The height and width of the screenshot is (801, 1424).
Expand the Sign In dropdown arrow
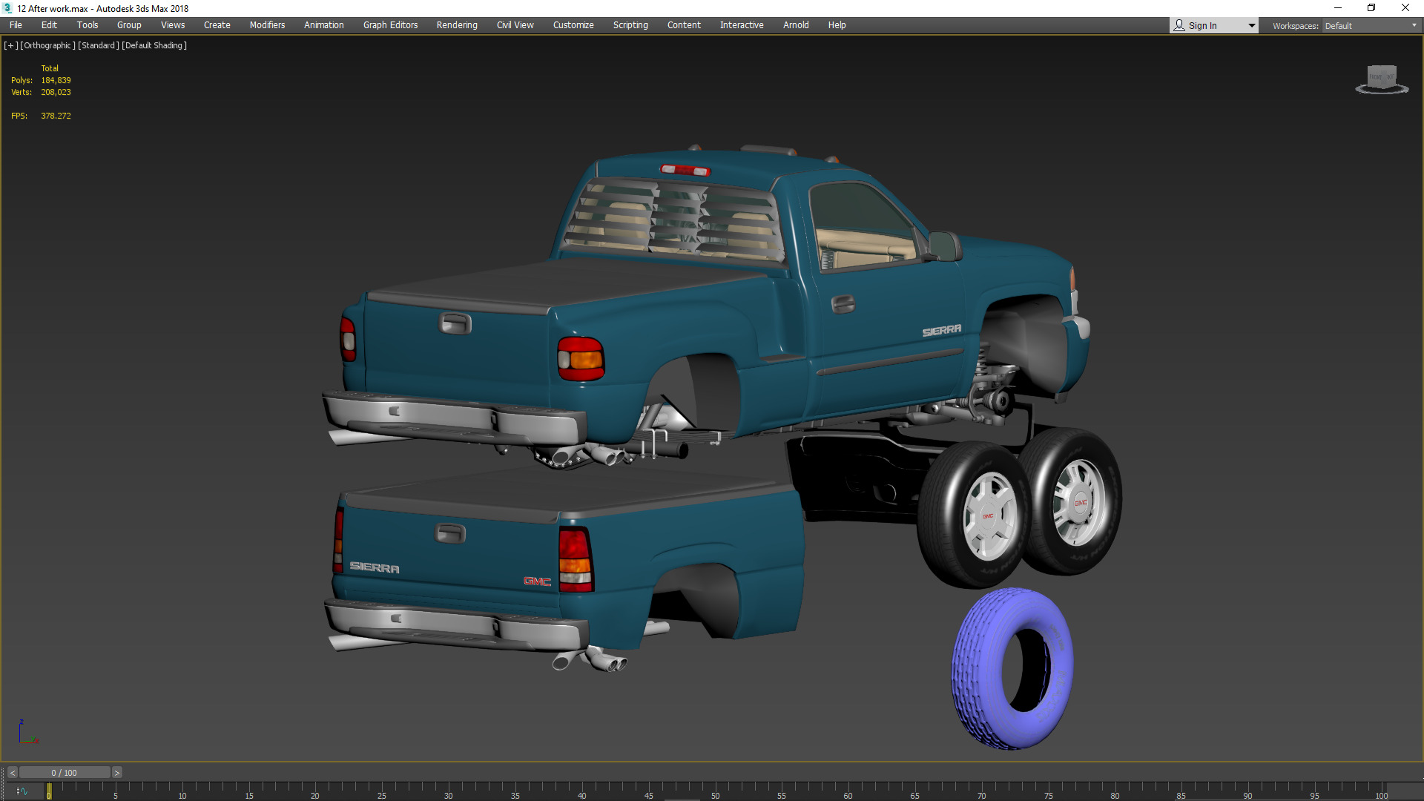pyautogui.click(x=1251, y=25)
